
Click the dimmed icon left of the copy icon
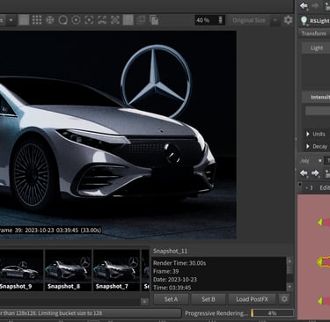click(x=141, y=20)
